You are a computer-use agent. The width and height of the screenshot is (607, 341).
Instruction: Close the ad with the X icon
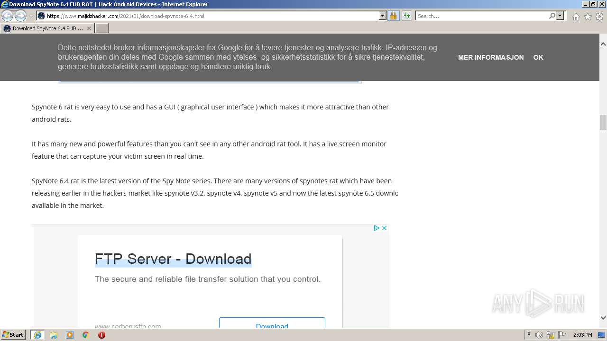tap(384, 228)
